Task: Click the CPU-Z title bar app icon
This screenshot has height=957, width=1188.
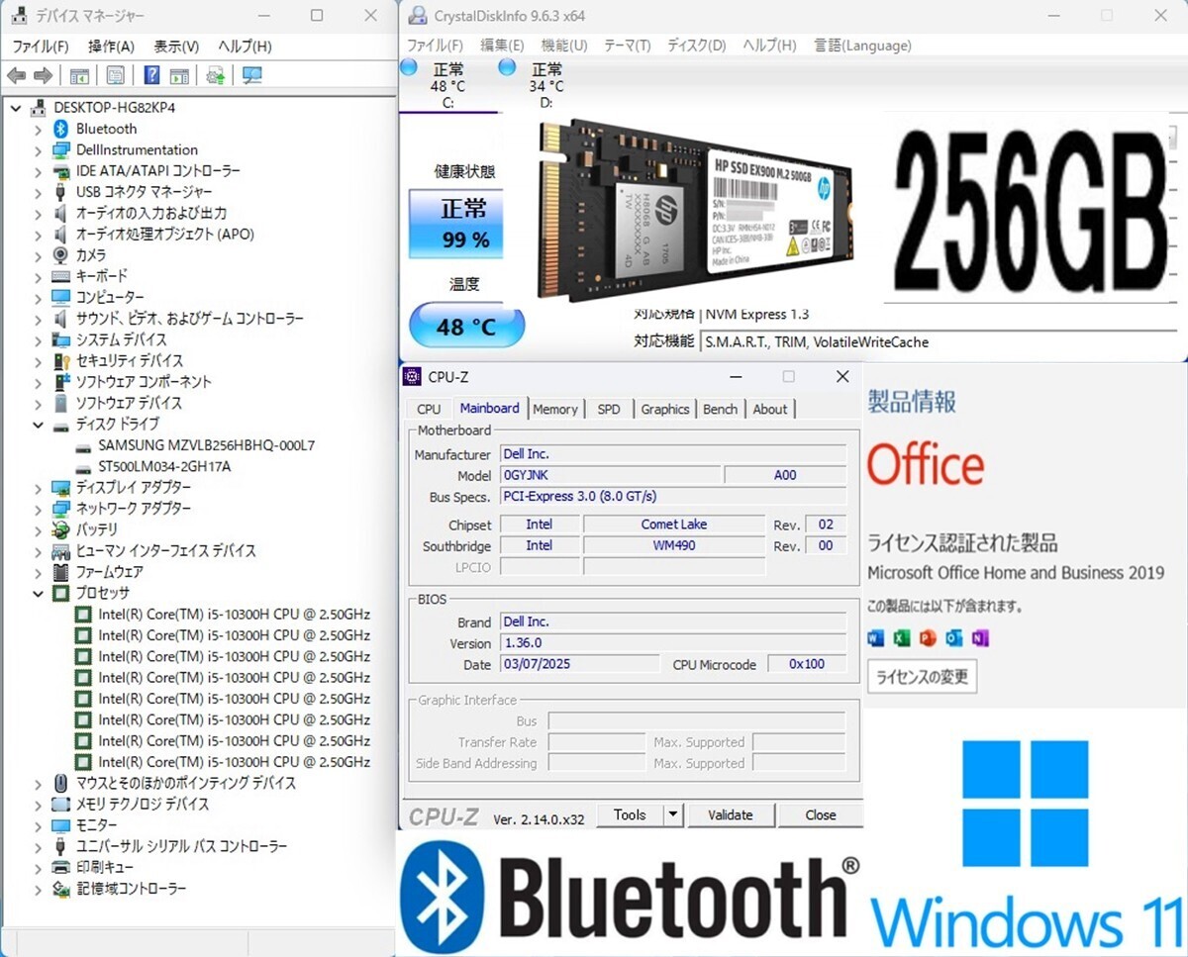Action: [412, 376]
